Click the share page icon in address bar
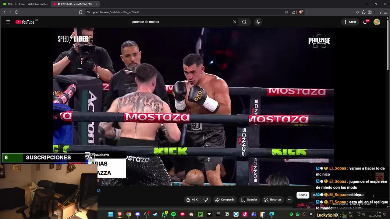Viewport: 390px width, 219px height. tap(293, 12)
